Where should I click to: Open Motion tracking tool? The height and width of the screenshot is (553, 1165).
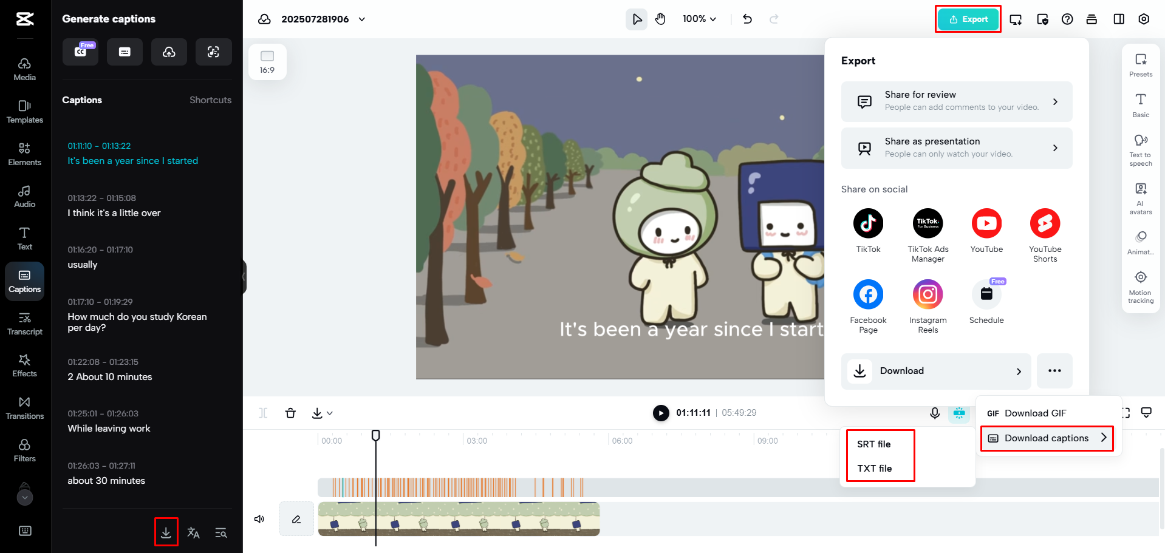pyautogui.click(x=1141, y=288)
